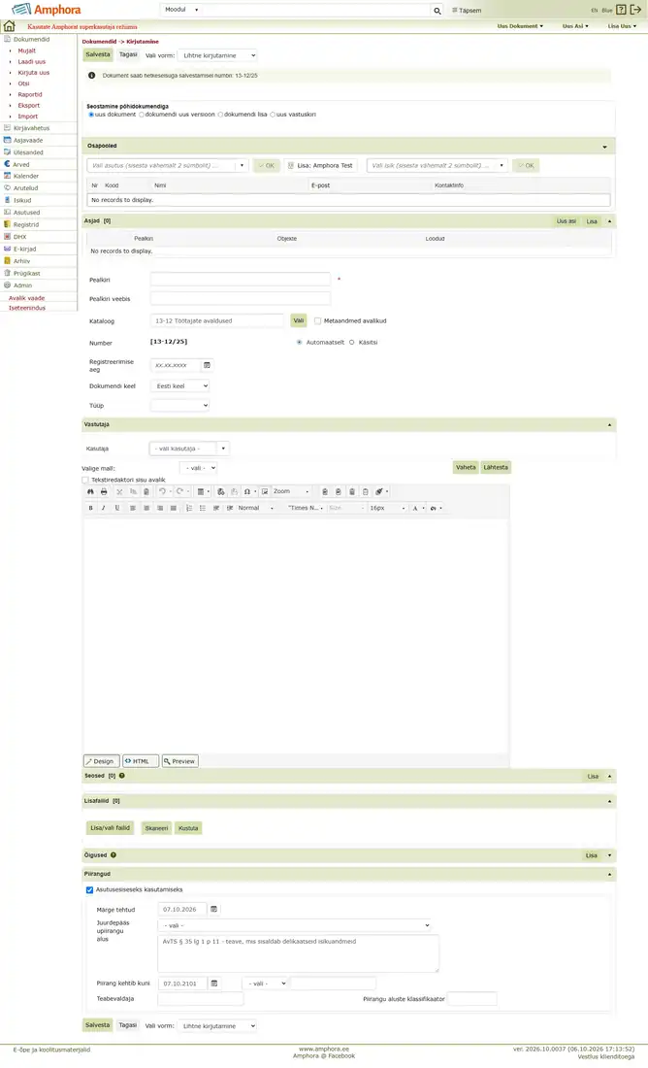Viewport: 648px width, 1068px height.
Task: Go to the Amphora home icon
Action: 9,26
